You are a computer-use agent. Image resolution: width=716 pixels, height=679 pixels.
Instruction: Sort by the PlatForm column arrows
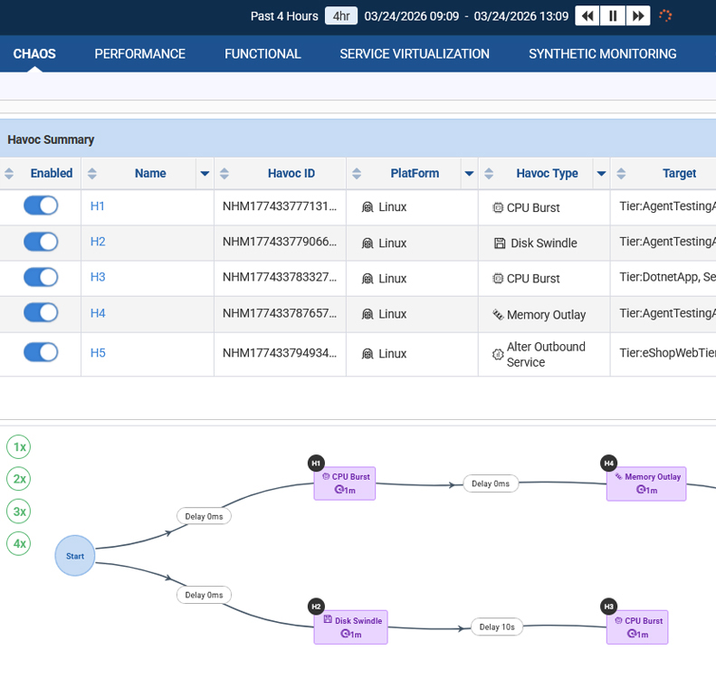click(x=357, y=174)
